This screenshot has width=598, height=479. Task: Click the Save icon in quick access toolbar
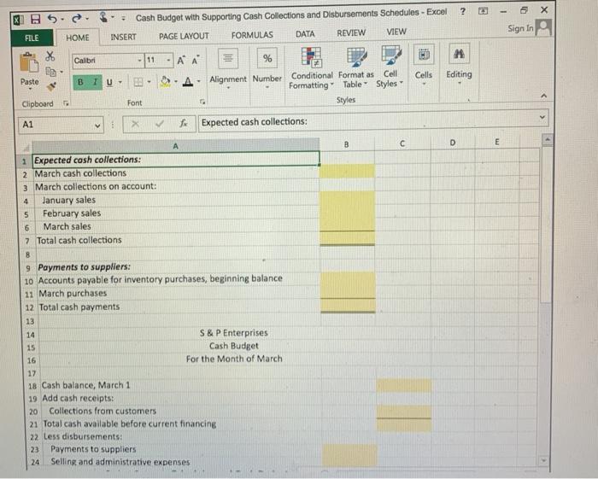(36, 19)
